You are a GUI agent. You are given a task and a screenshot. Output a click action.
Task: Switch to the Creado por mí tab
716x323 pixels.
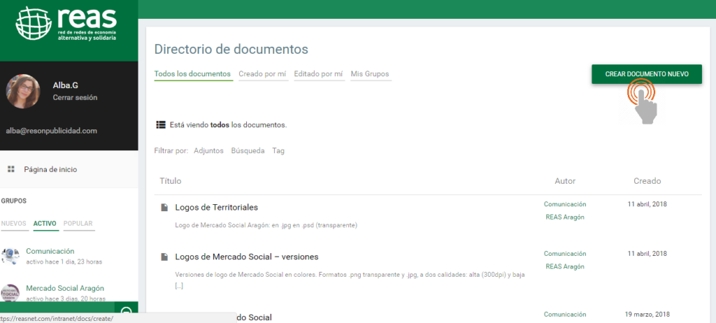click(263, 74)
